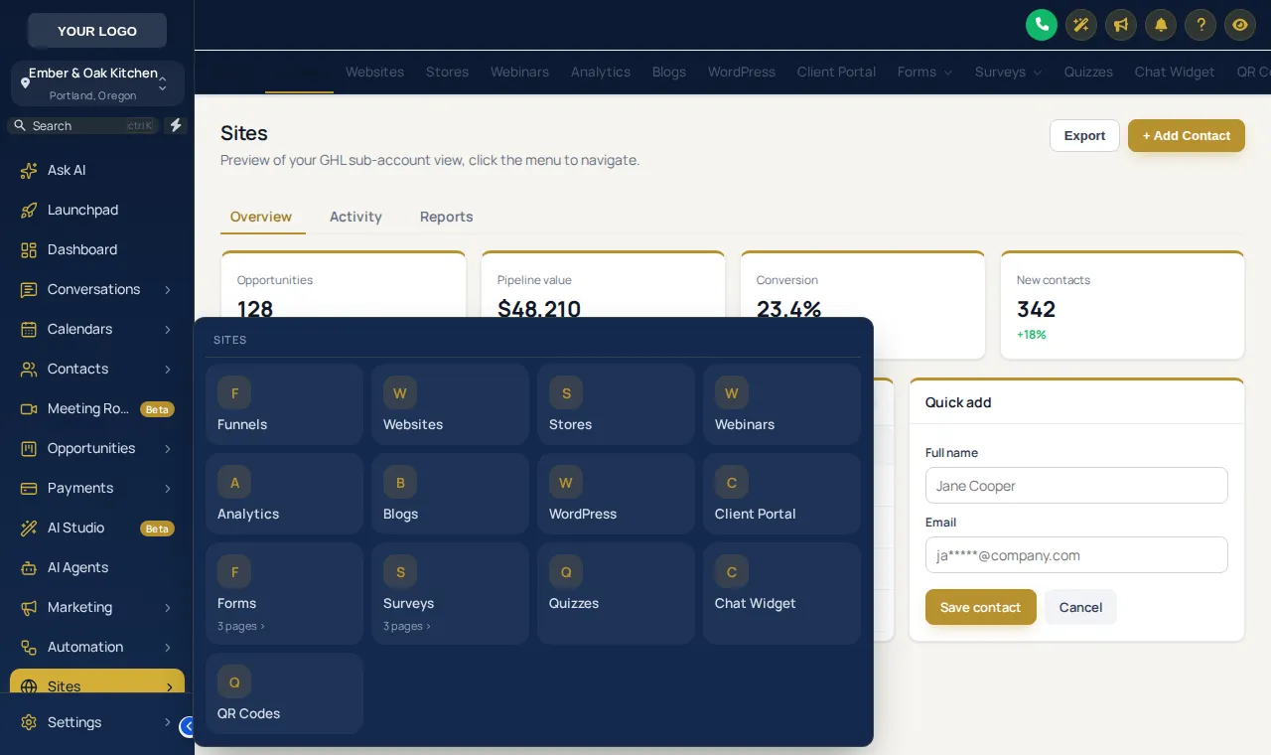This screenshot has height=755, width=1271.
Task: Expand the Contacts sidebar menu
Action: [x=97, y=369]
